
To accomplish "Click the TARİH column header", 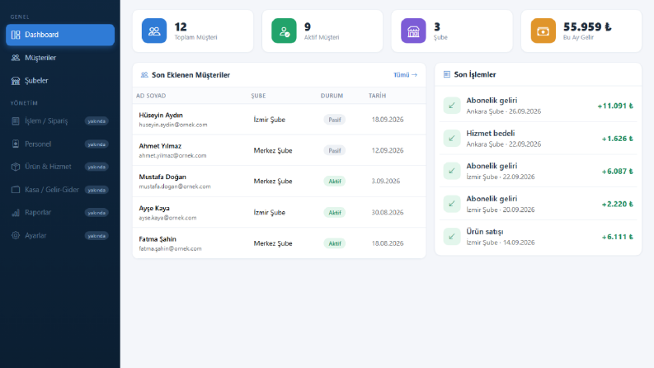I will [377, 96].
